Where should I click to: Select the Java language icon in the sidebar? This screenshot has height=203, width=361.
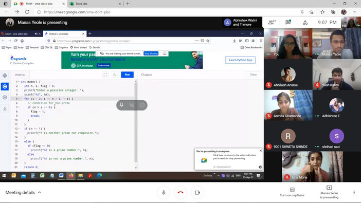point(5,108)
